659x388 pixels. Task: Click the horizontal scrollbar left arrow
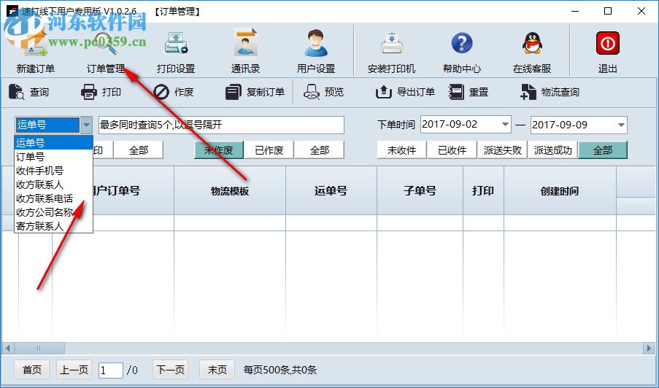tap(7, 348)
